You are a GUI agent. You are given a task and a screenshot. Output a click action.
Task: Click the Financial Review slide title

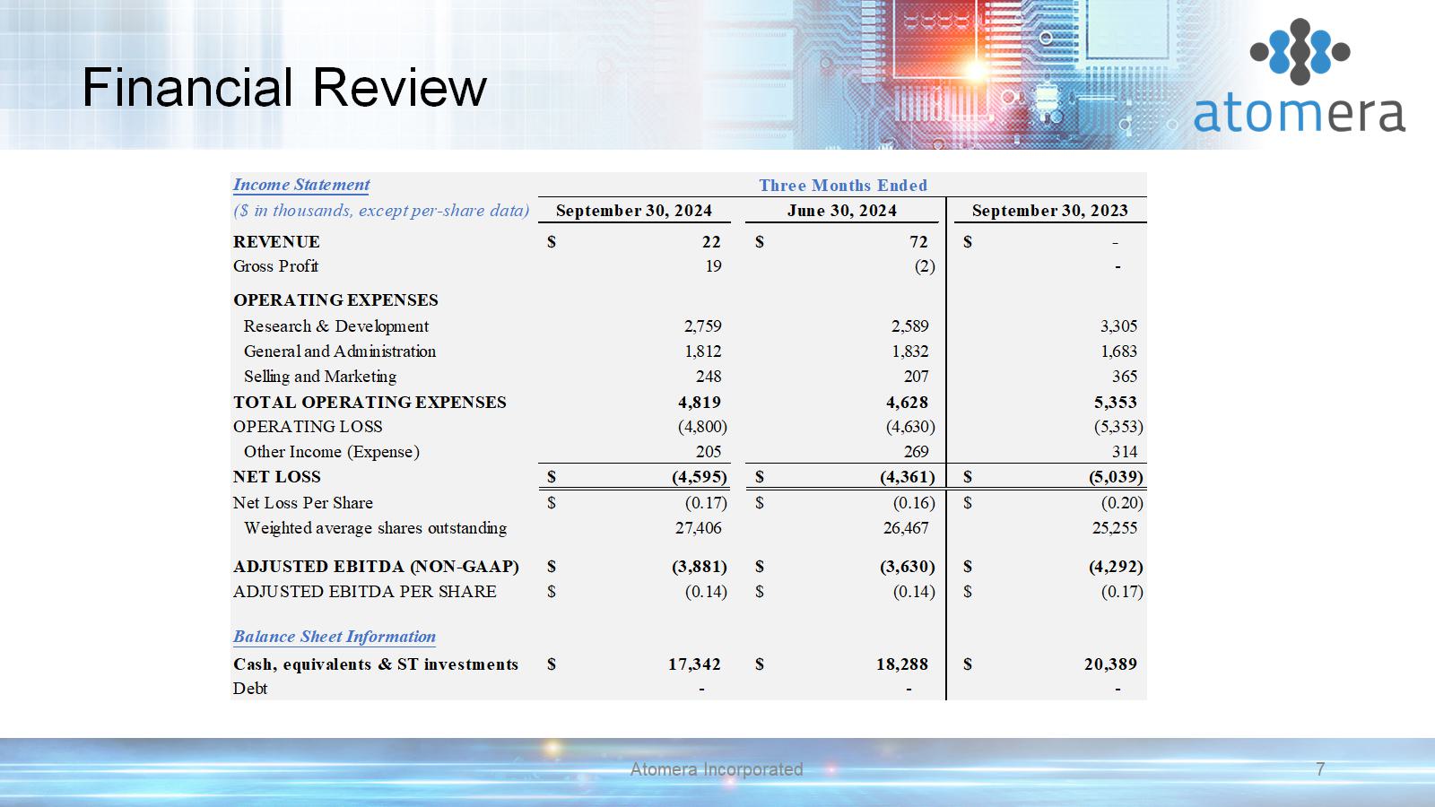tap(284, 88)
